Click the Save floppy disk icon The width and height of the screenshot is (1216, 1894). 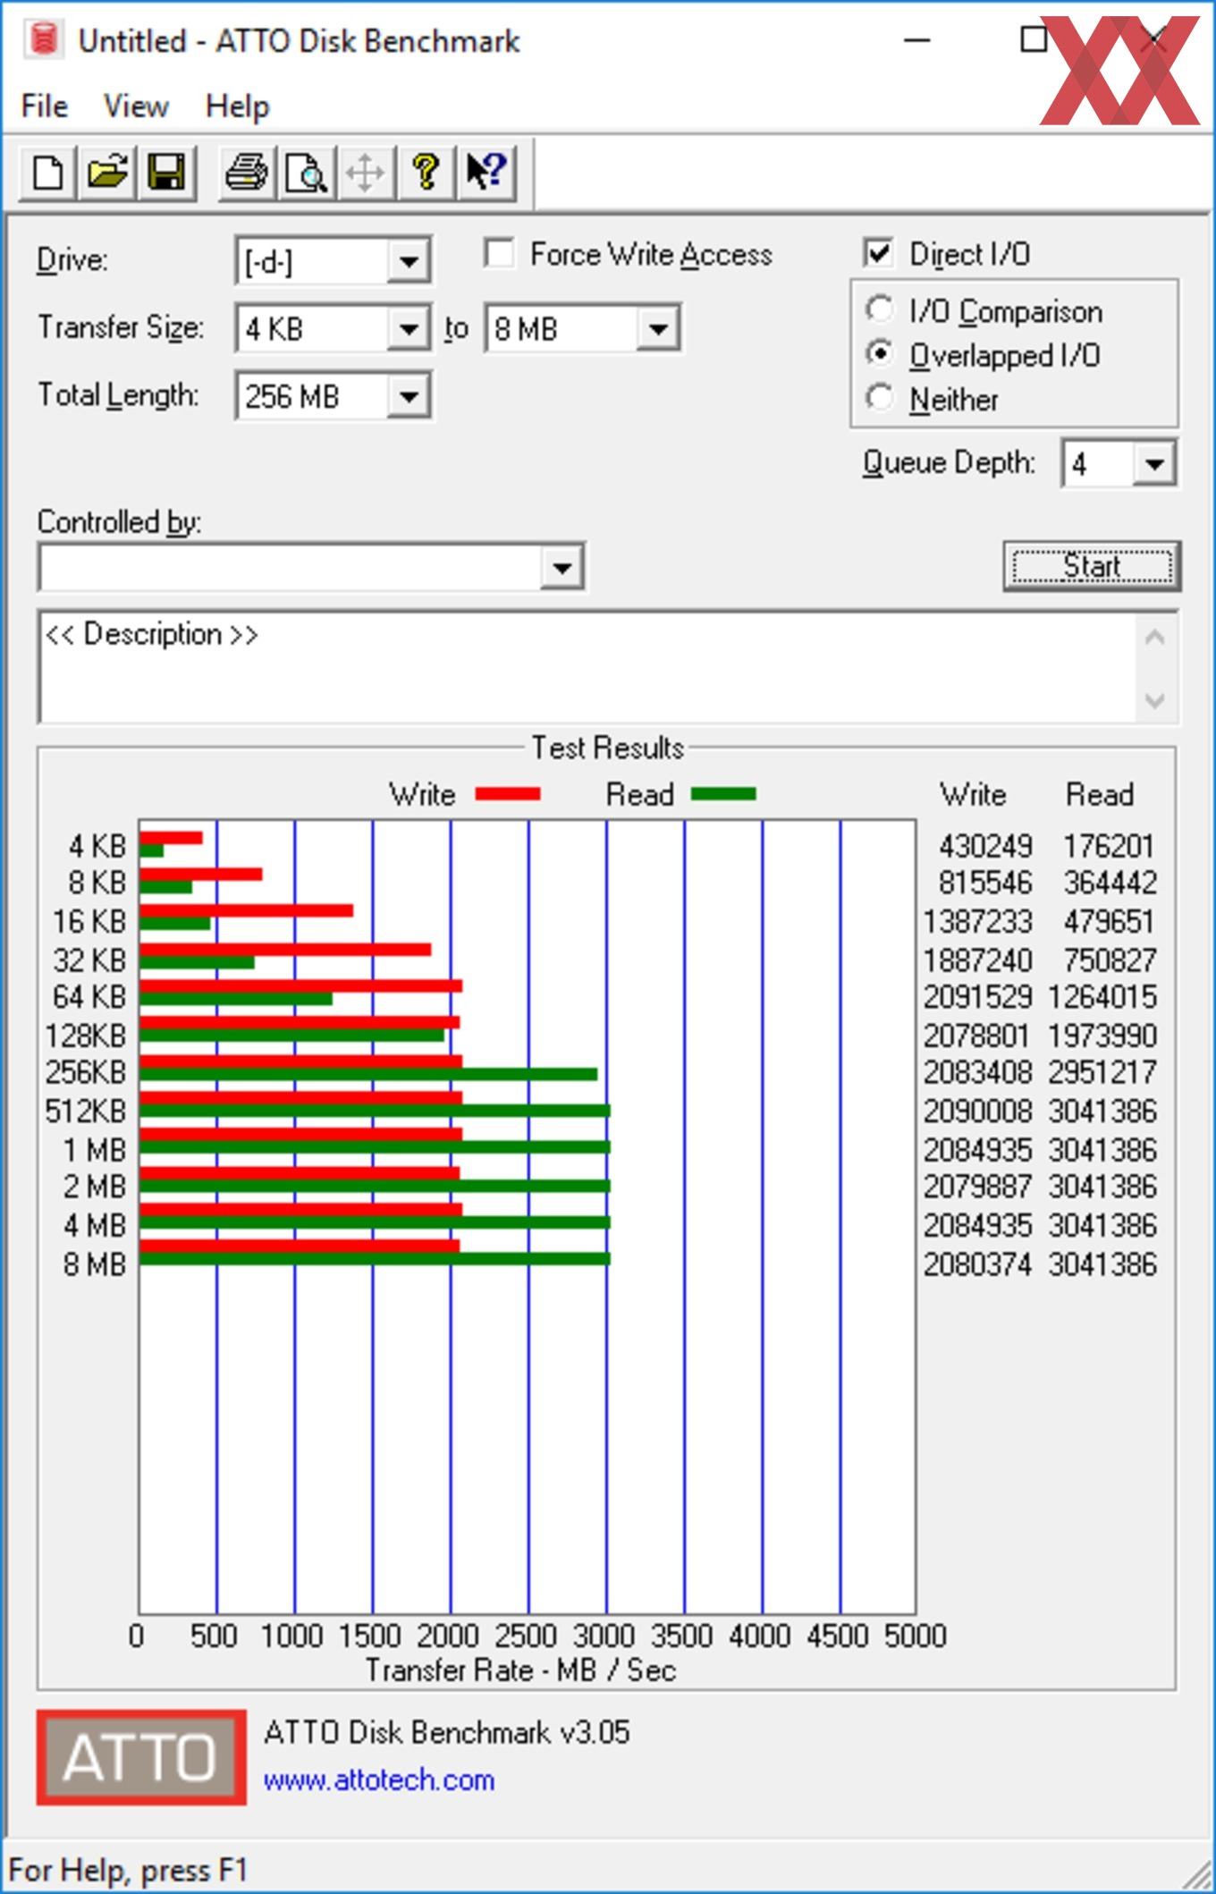click(166, 172)
